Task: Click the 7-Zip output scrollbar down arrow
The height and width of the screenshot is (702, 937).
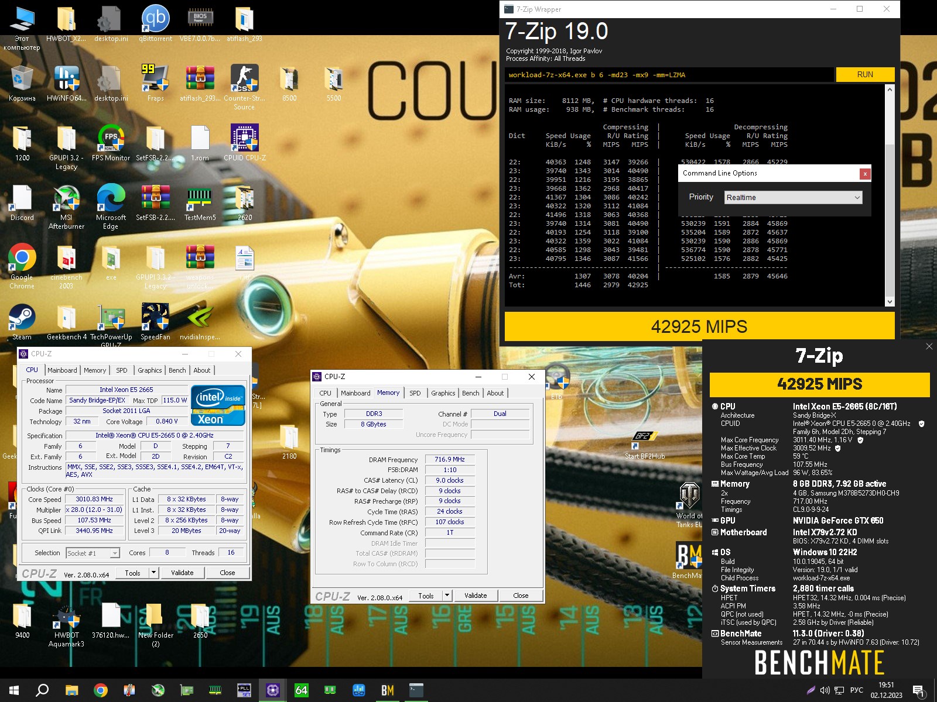Action: pyautogui.click(x=890, y=302)
